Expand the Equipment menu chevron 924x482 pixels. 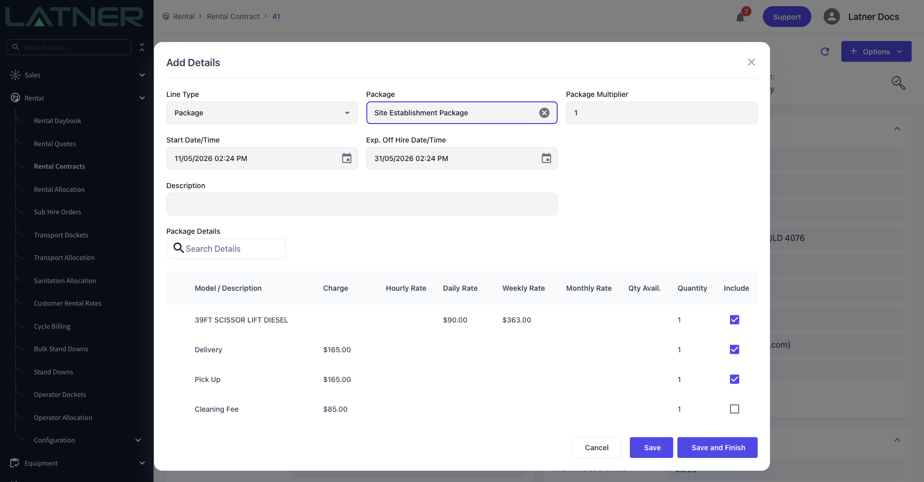pyautogui.click(x=142, y=463)
